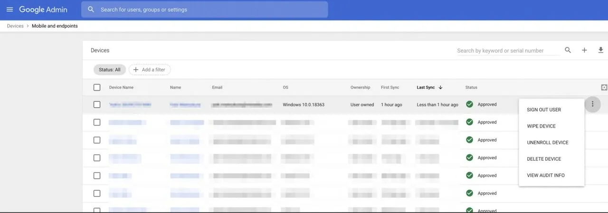Click the plus icon to add device
608x213 pixels.
(584, 50)
